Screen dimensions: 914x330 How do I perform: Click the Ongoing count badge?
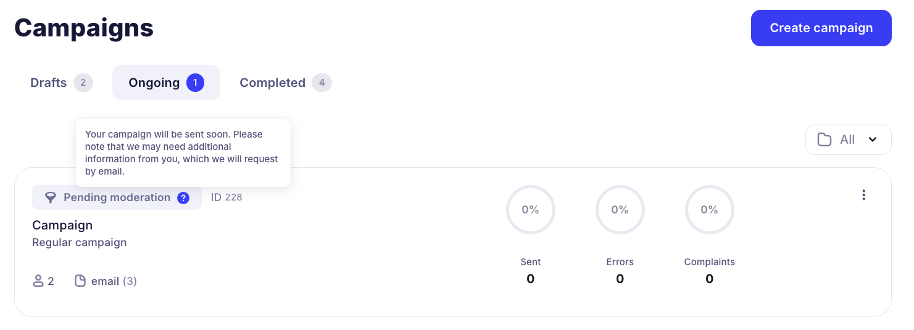point(195,83)
